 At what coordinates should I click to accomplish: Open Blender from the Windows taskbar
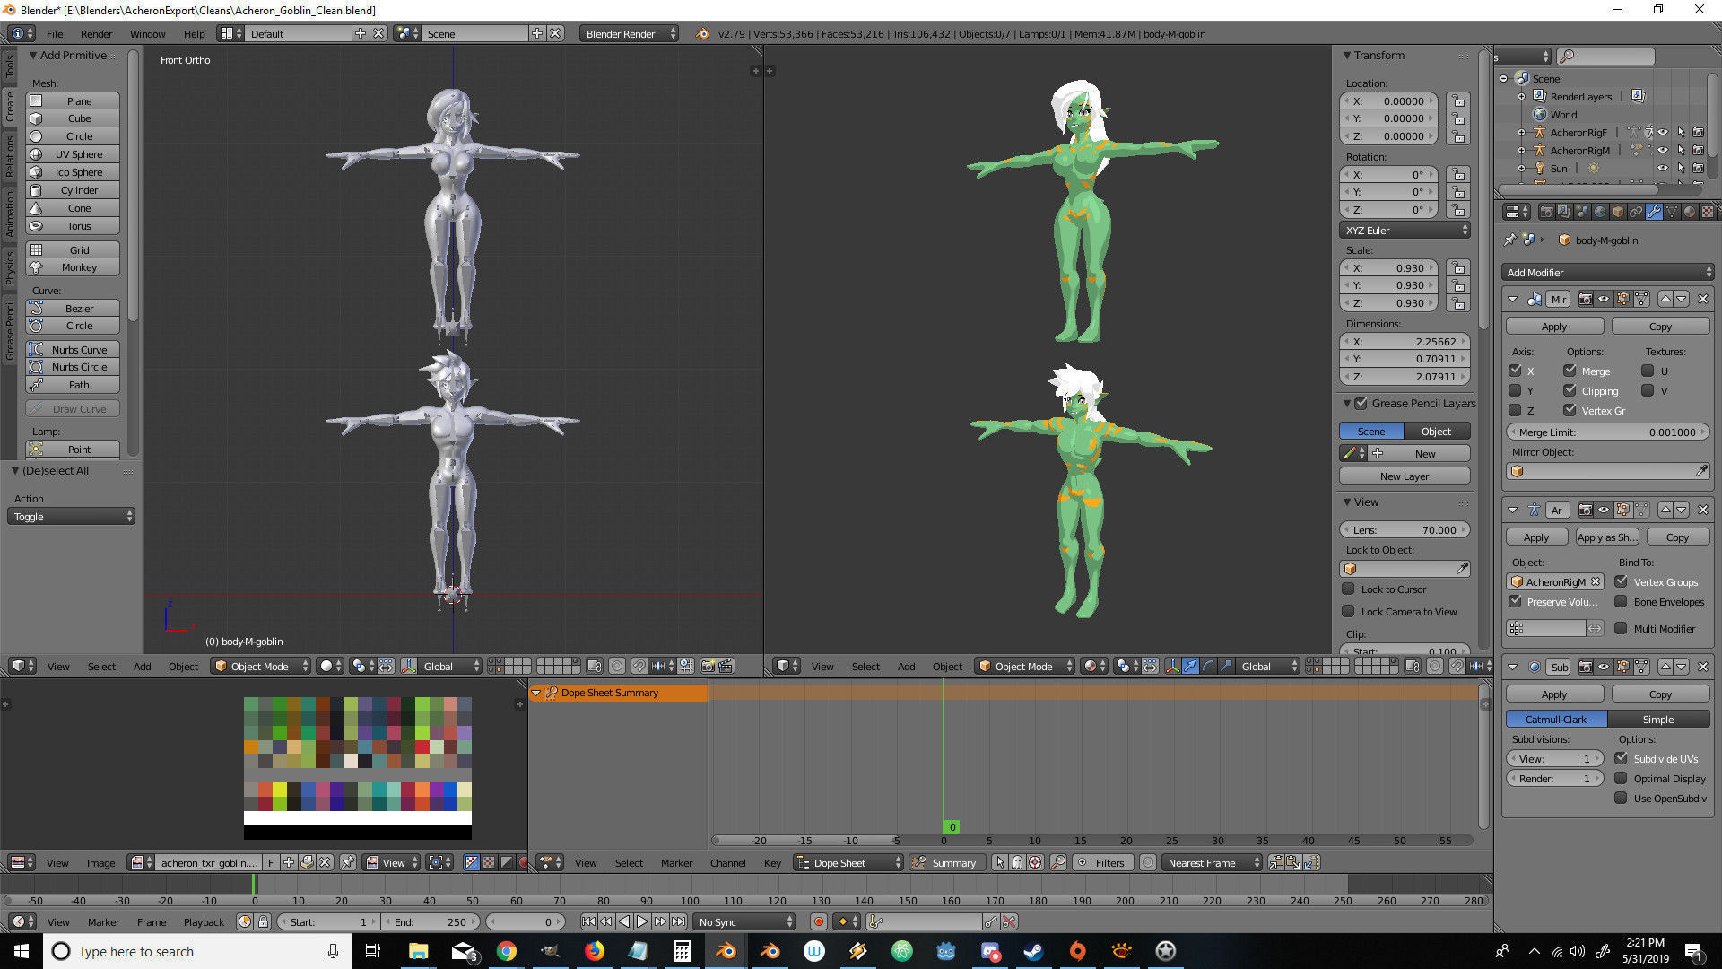click(726, 951)
